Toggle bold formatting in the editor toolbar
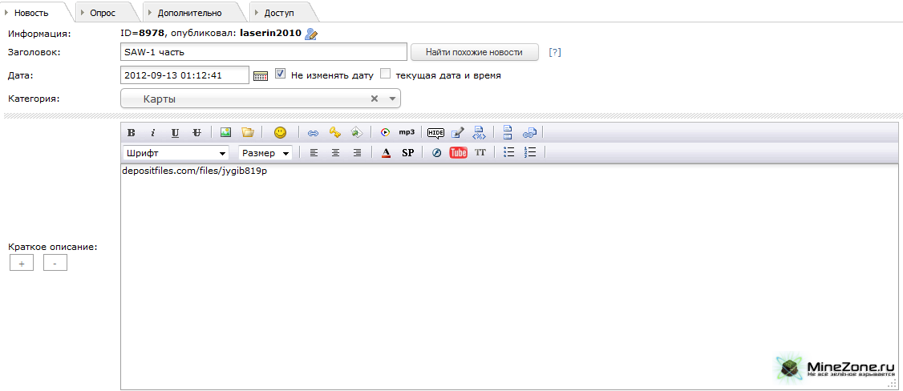The width and height of the screenshot is (903, 391). [x=132, y=132]
